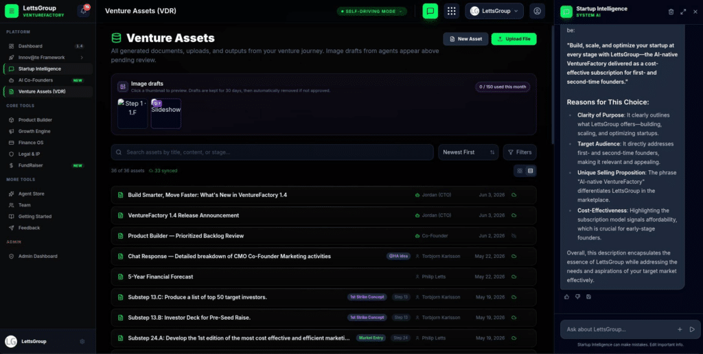This screenshot has width=703, height=354.
Task: Open Startup Intelligence in sidebar
Action: pos(47,69)
